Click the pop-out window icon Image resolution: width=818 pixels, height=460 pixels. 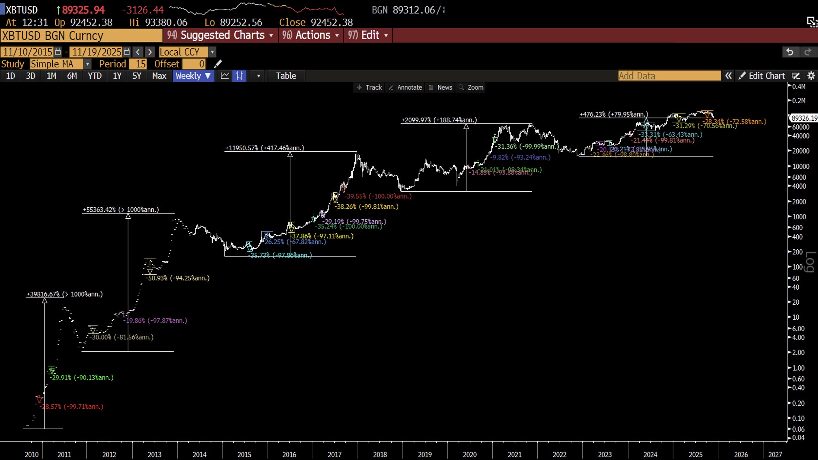coord(811,22)
